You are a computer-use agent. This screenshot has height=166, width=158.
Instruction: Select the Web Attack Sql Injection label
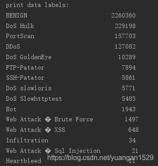coord(53,151)
